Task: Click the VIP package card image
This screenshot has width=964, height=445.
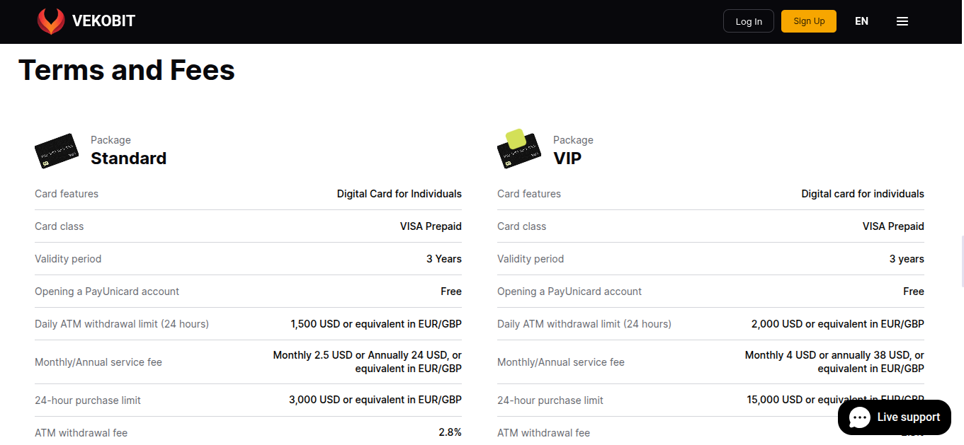Action: pyautogui.click(x=519, y=149)
